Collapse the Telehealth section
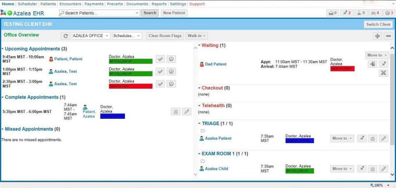 (x=199, y=106)
